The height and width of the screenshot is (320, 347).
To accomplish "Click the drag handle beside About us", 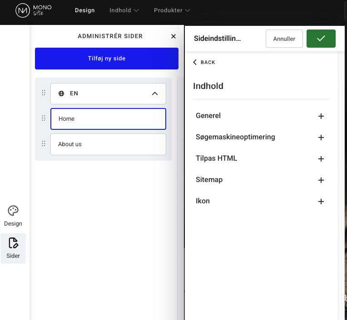I will coord(44,144).
